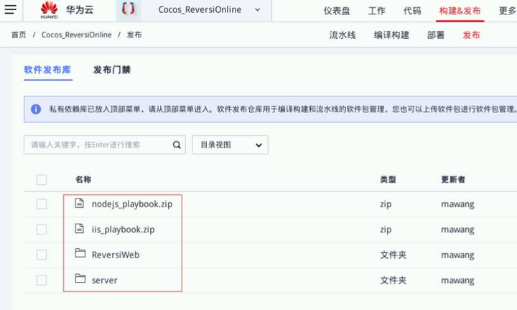Select the red 发布 sub-navigation tab

click(x=471, y=35)
